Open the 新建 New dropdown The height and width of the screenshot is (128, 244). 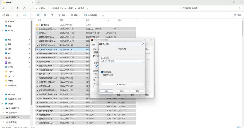(x=7, y=15)
